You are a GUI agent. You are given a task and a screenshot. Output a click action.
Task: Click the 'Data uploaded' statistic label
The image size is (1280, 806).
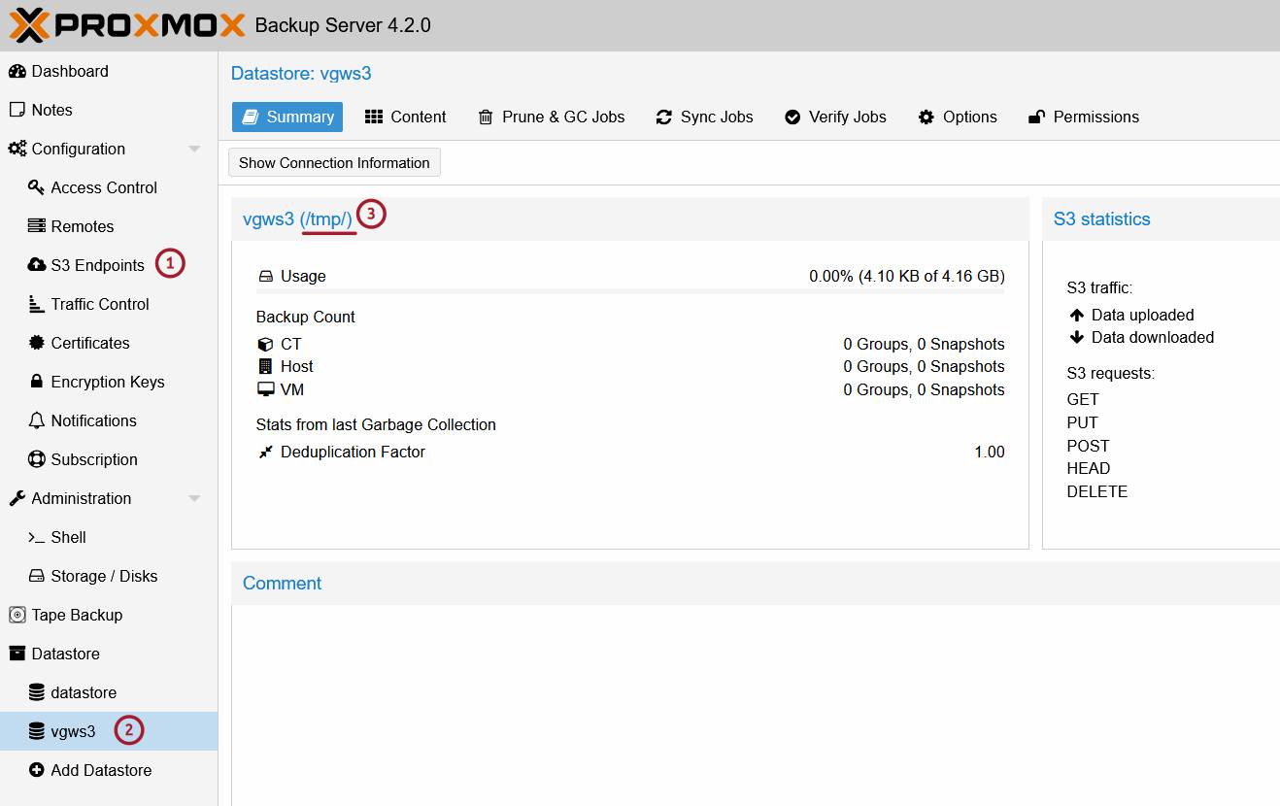(1142, 315)
